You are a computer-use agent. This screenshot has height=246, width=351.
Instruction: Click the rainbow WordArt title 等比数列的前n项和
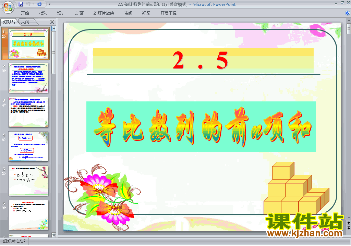[202, 127]
